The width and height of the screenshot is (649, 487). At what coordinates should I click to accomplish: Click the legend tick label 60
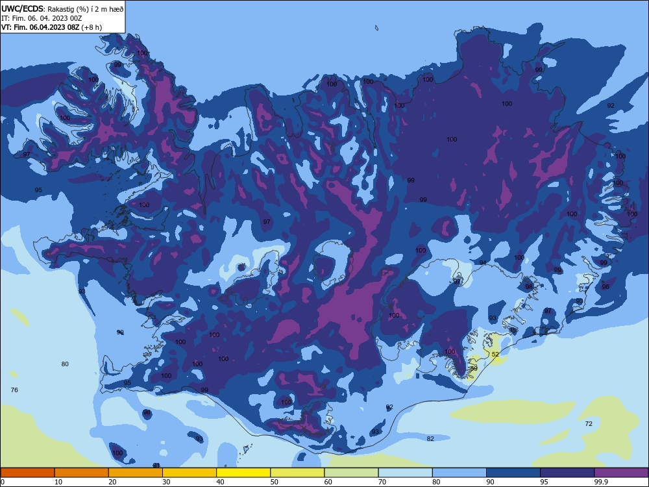[328, 482]
